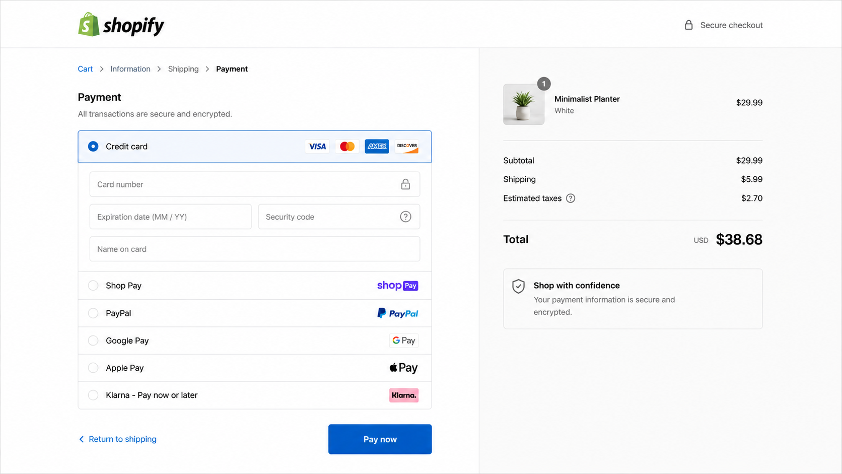Click the Shopify logo

[x=121, y=25]
